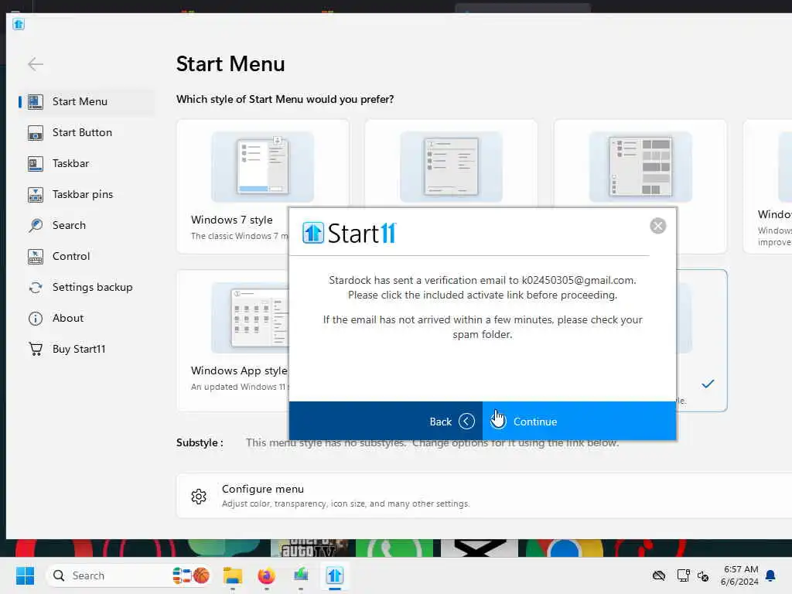Screen dimensions: 792x594
Task: Click the muted volume tray icon
Action: click(x=703, y=575)
